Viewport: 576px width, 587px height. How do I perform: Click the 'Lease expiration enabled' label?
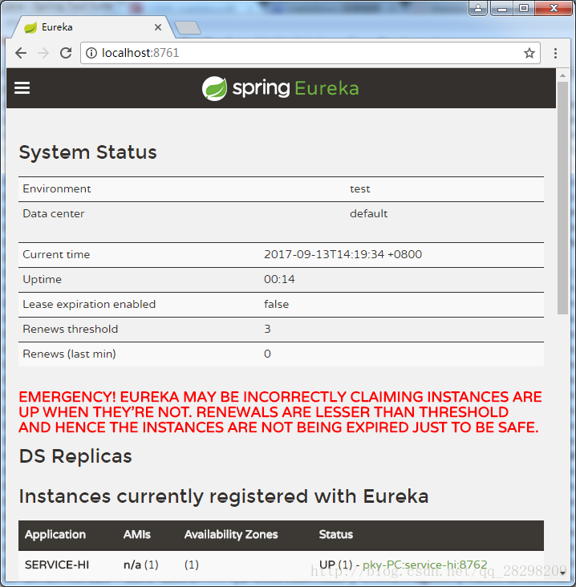pyautogui.click(x=89, y=304)
